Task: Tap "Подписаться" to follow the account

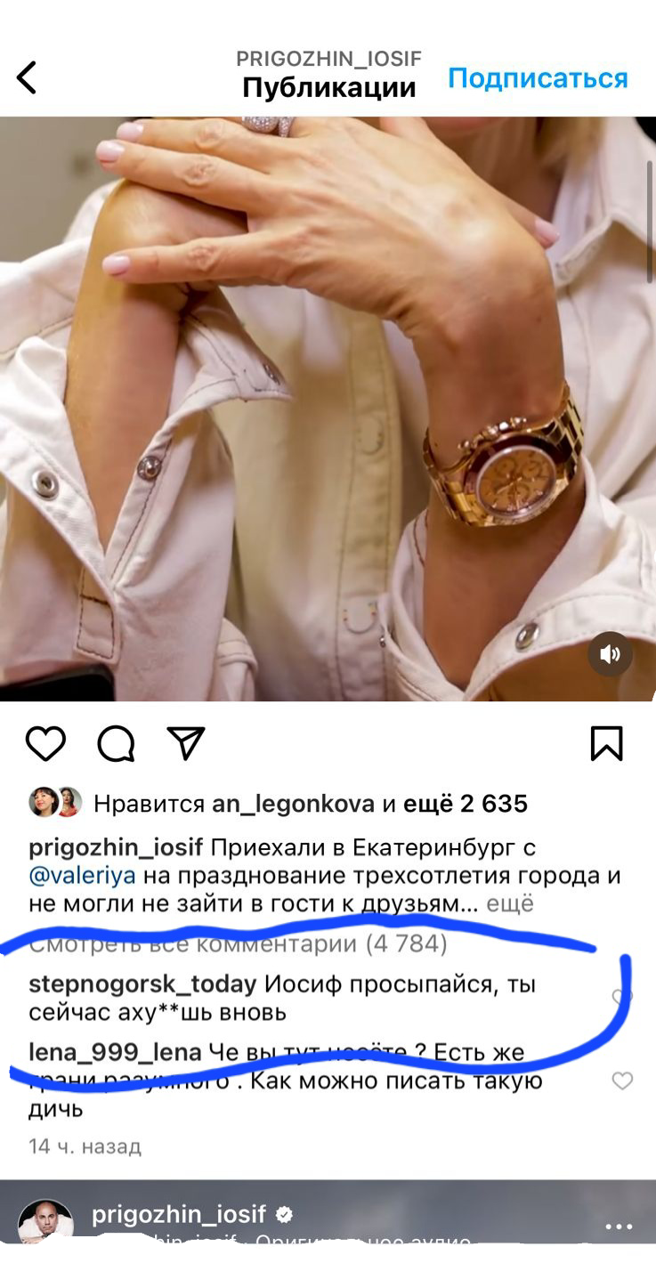Action: point(538,78)
